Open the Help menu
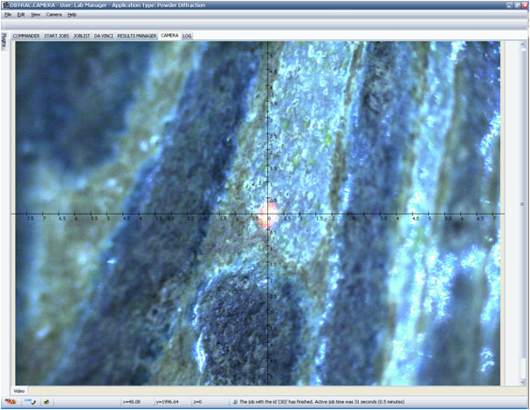This screenshot has width=530, height=410. 72,15
